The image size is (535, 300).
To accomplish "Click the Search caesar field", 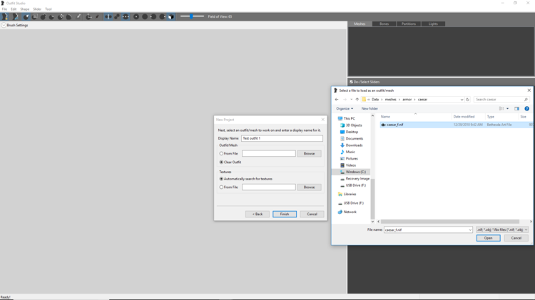I will 501,100.
